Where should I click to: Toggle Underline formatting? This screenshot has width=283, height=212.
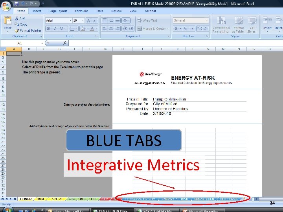(61, 29)
